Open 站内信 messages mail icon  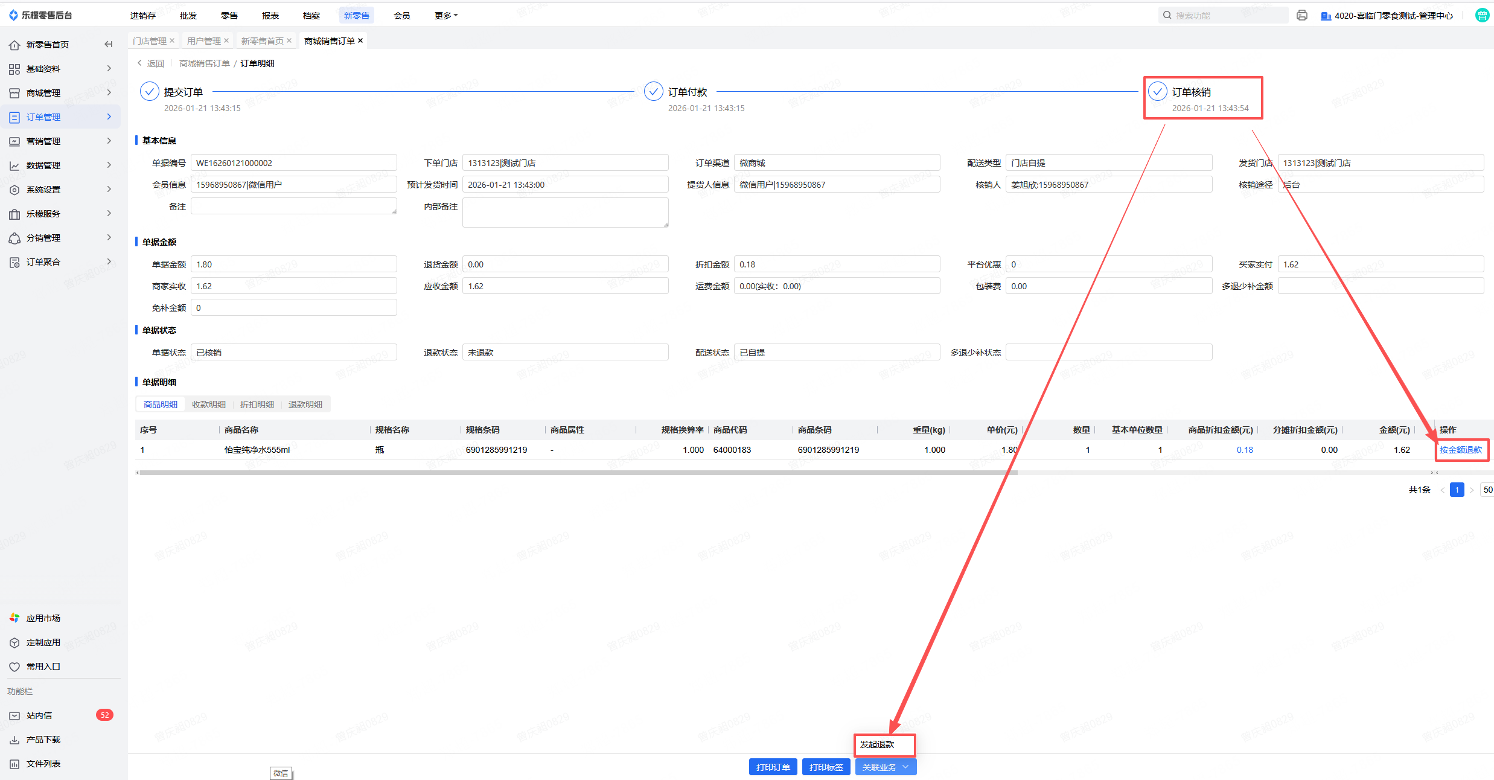click(14, 715)
